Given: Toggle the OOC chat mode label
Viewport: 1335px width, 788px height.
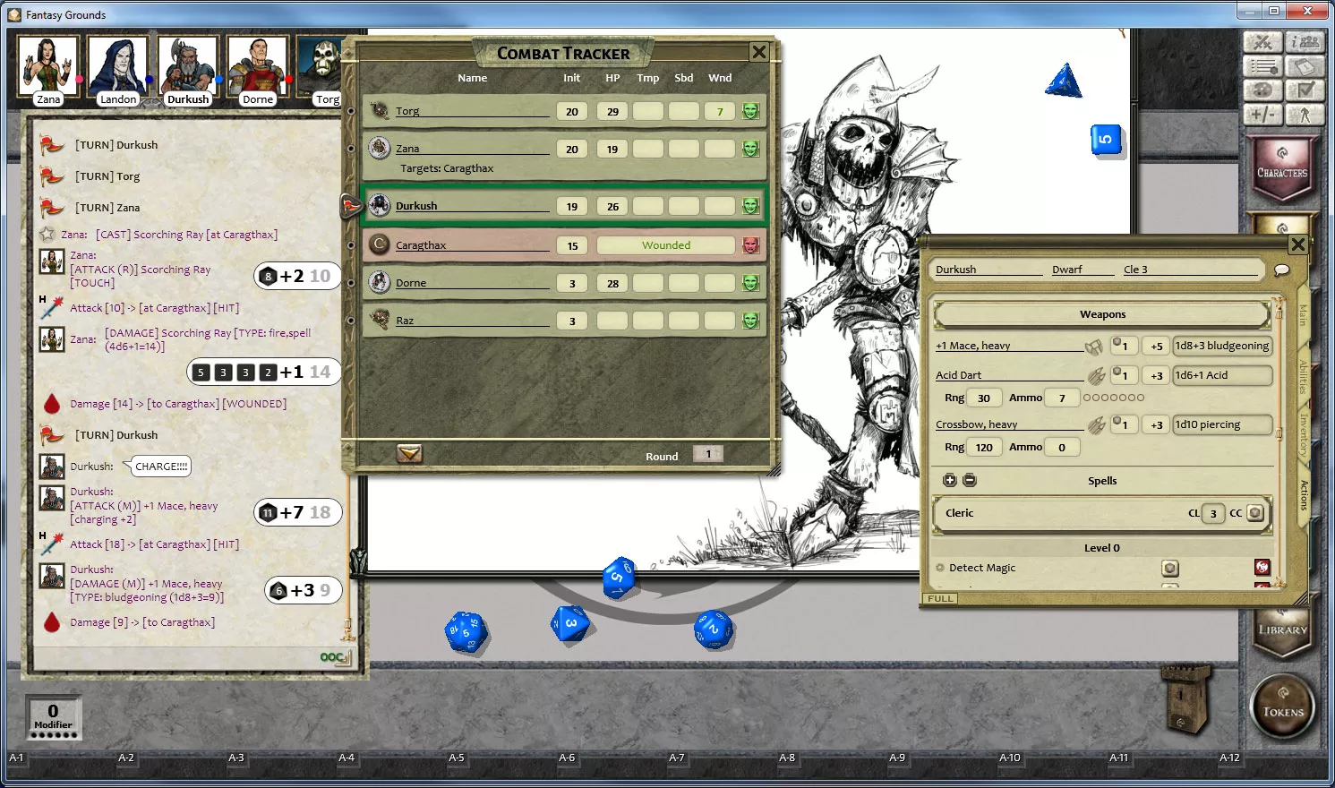Looking at the screenshot, I should (x=332, y=657).
